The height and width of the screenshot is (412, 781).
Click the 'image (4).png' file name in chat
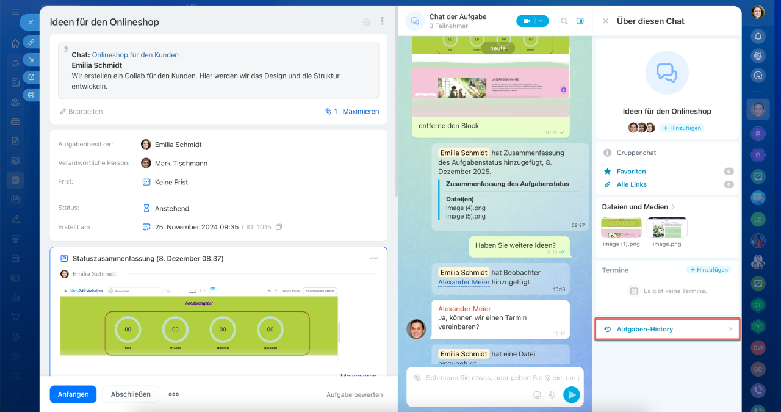click(465, 208)
